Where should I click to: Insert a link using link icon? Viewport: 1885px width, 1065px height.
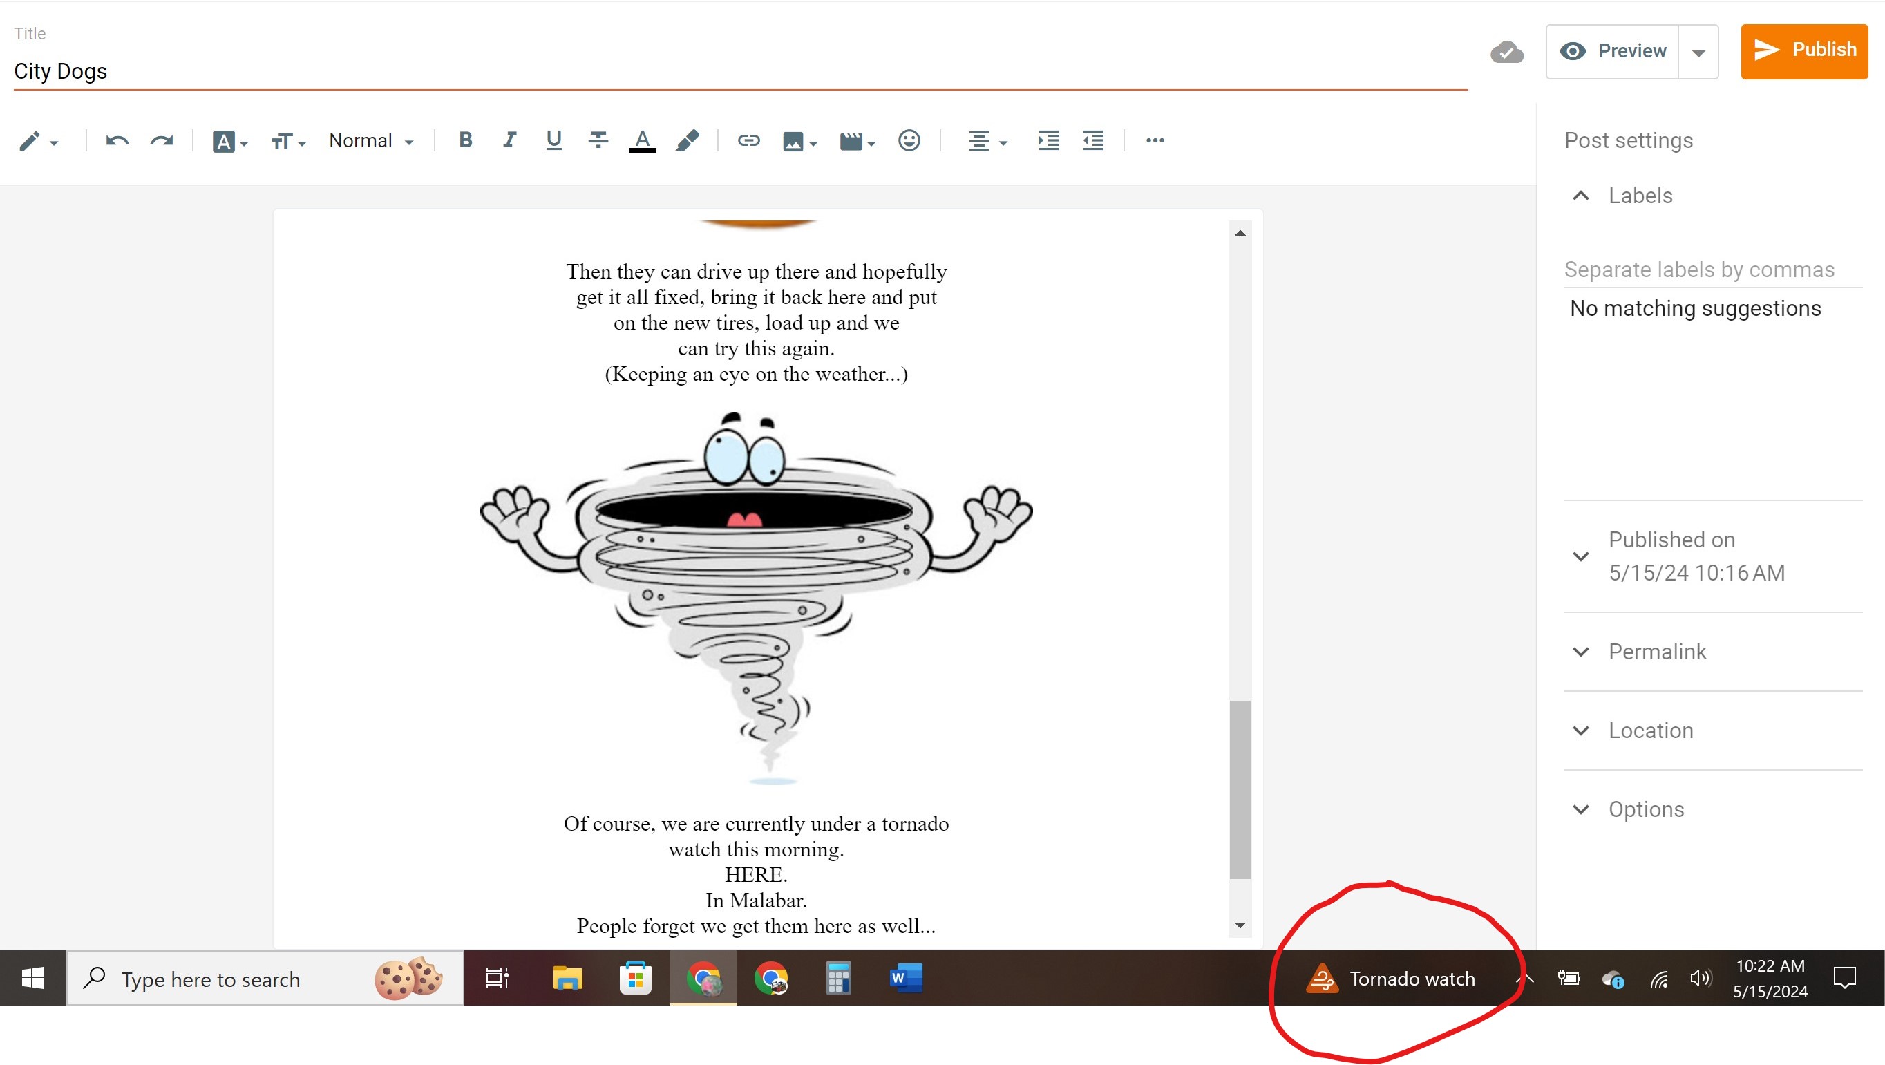[748, 140]
